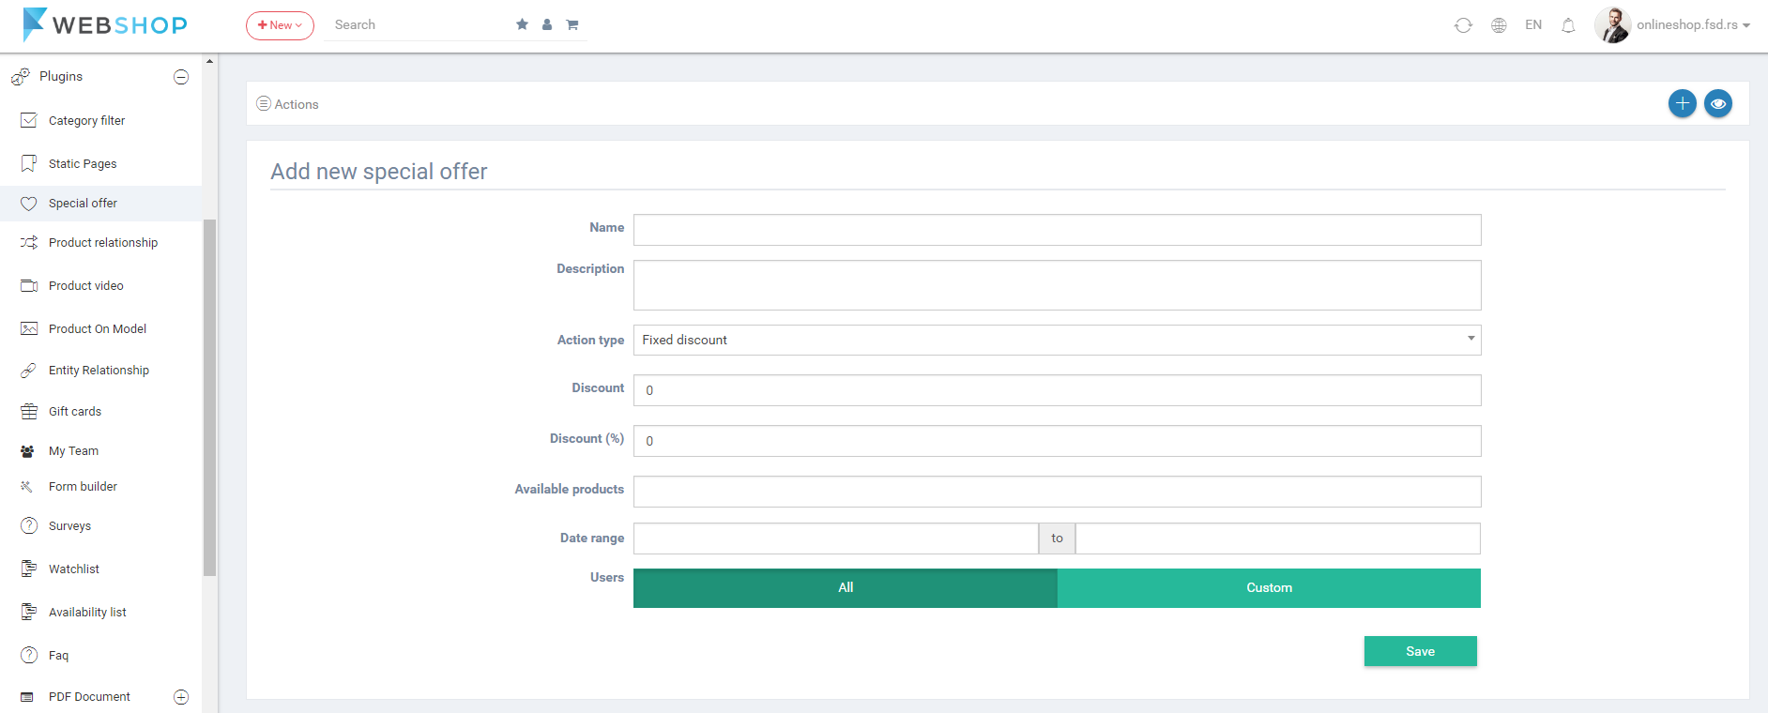
Task: Click the Product relationship shuffle icon
Action: [29, 242]
